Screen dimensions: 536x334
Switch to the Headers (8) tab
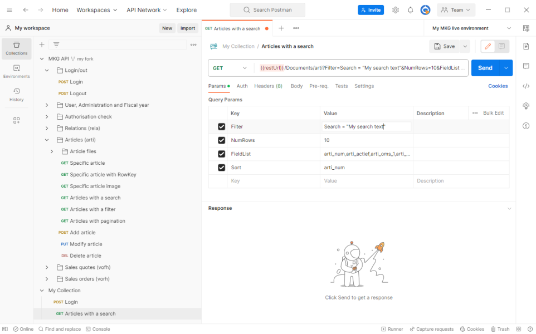click(269, 86)
